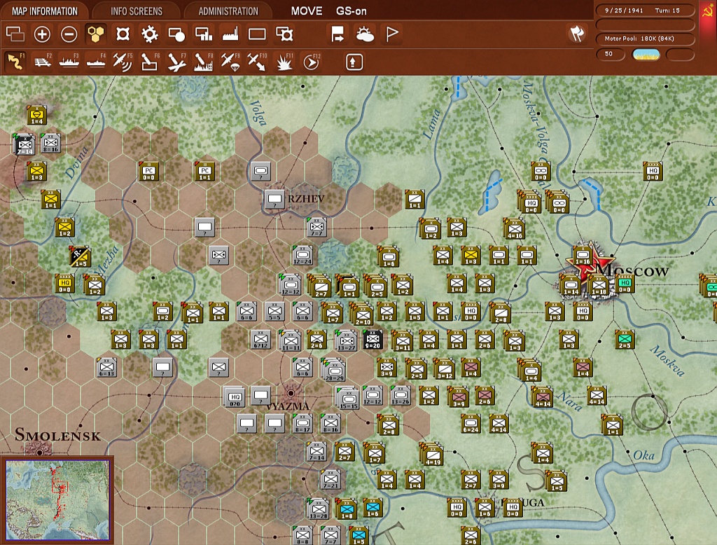Select the F11 explosion attack mode
Viewport: 717px width, 545px height.
coord(284,62)
